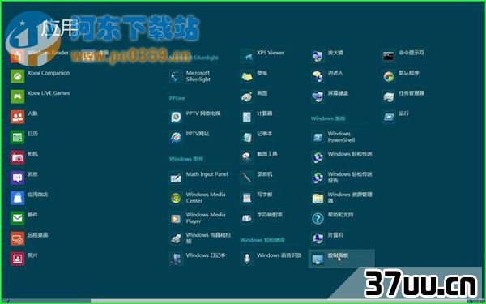The width and height of the screenshot is (486, 304).
Task: Open the Xbox Companion app icon
Action: pyautogui.click(x=17, y=76)
